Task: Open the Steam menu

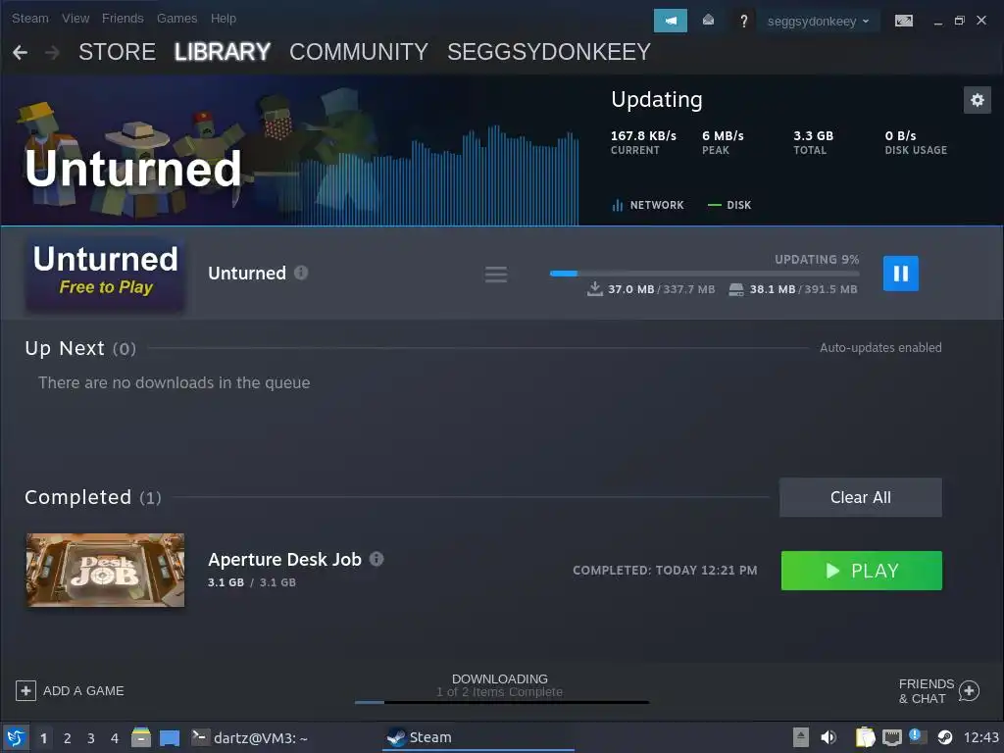Action: pyautogui.click(x=30, y=19)
